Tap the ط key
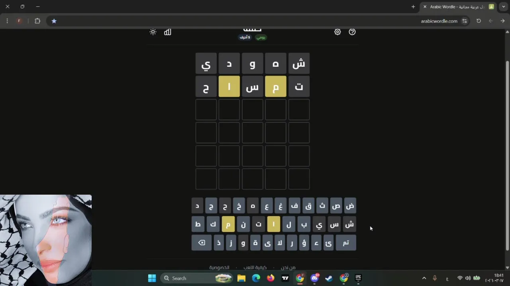The height and width of the screenshot is (286, 510). [198, 224]
